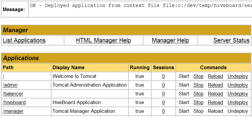Reload the Welcome to Tomcat application

click(x=215, y=76)
